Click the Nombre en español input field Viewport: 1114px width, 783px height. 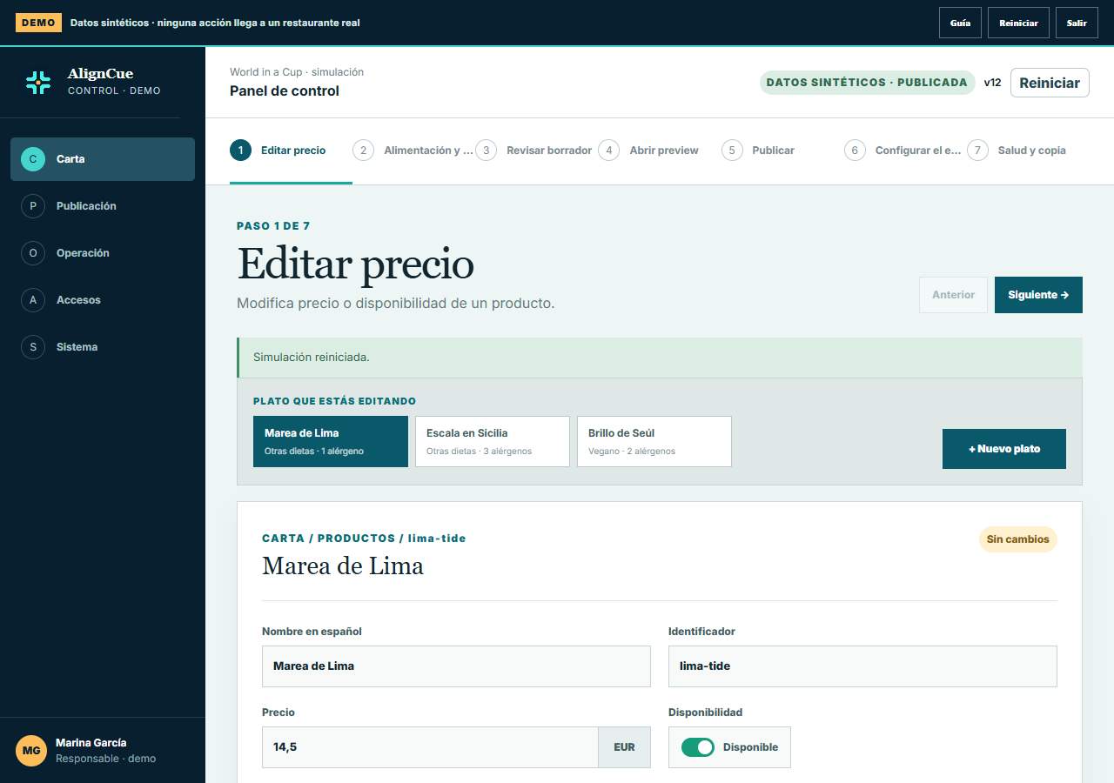pyautogui.click(x=456, y=666)
